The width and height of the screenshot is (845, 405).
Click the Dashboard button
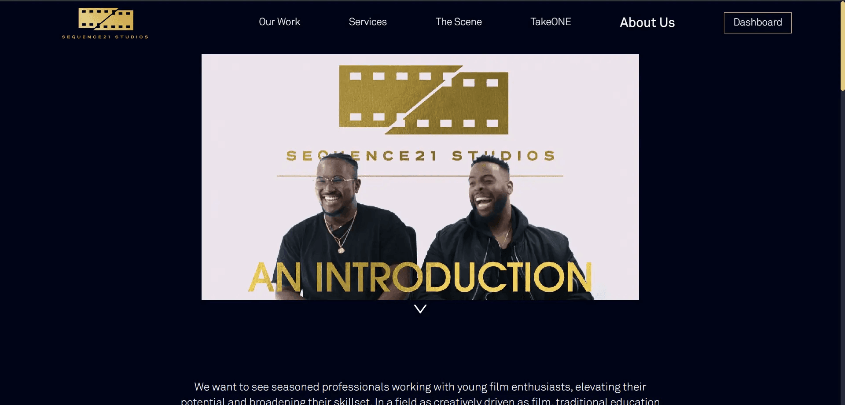(757, 22)
